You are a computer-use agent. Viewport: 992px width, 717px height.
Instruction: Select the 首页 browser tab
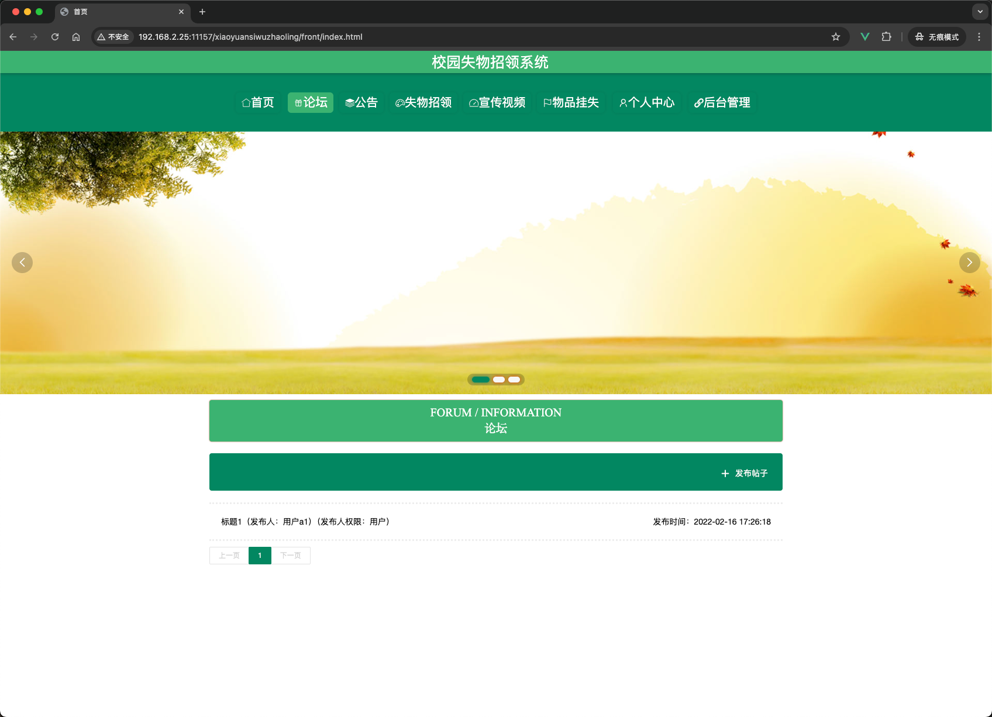[x=123, y=12]
